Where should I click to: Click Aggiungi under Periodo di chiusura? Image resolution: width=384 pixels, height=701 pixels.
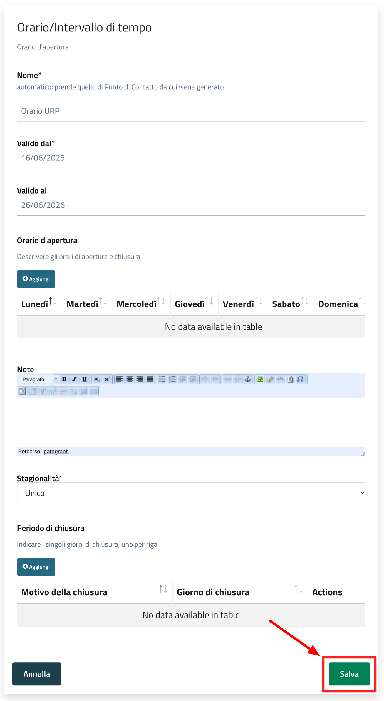(x=36, y=567)
